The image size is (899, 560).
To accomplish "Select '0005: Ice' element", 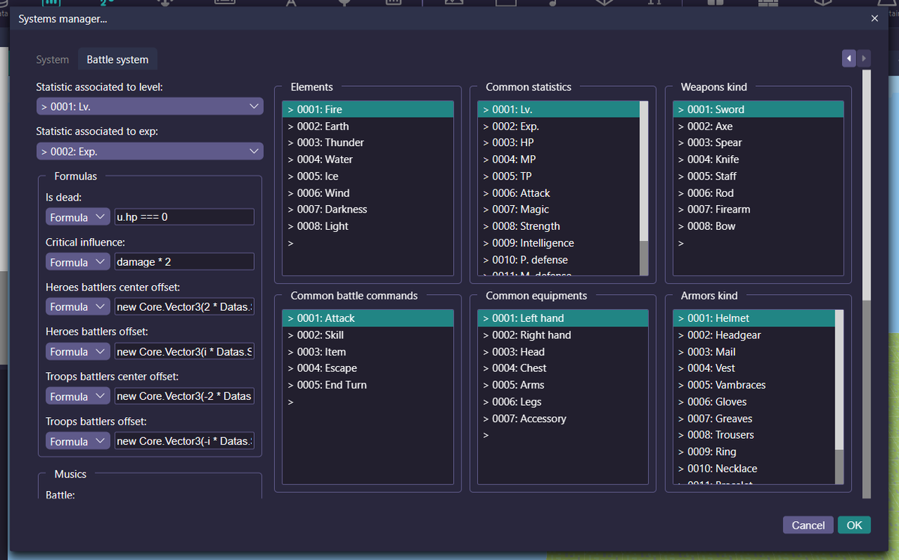I will [368, 176].
